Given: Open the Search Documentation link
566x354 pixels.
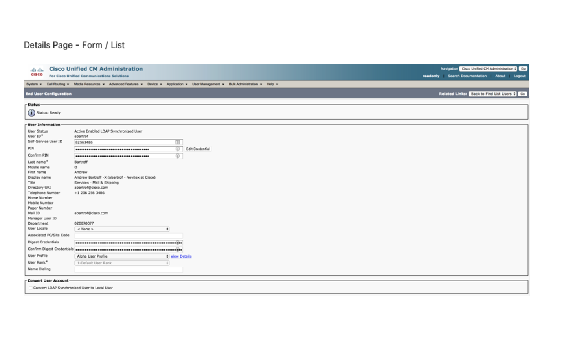Looking at the screenshot, I should tap(467, 76).
